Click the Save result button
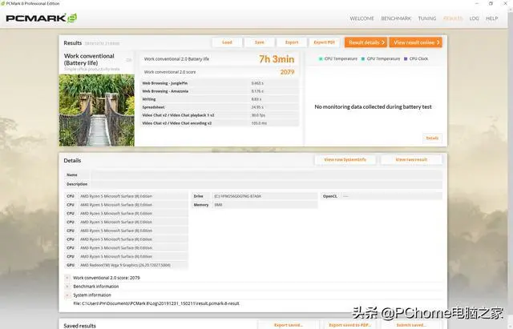This screenshot has width=513, height=329. pyautogui.click(x=260, y=42)
